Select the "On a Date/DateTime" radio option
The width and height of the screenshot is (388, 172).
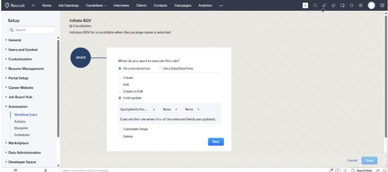[x=160, y=68]
